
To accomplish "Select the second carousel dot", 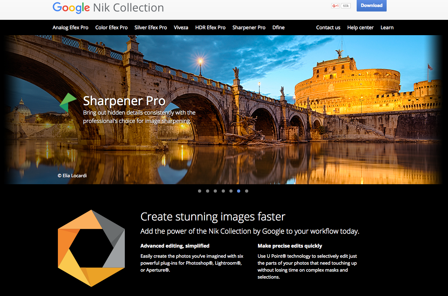I will [207, 191].
